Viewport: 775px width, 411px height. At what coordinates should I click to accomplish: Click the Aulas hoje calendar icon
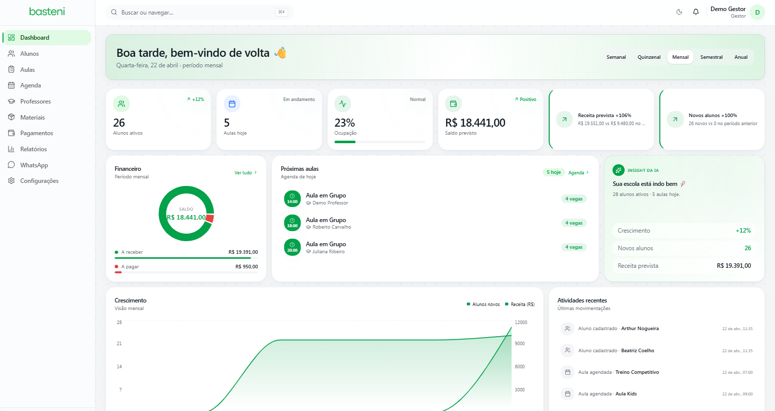point(232,104)
